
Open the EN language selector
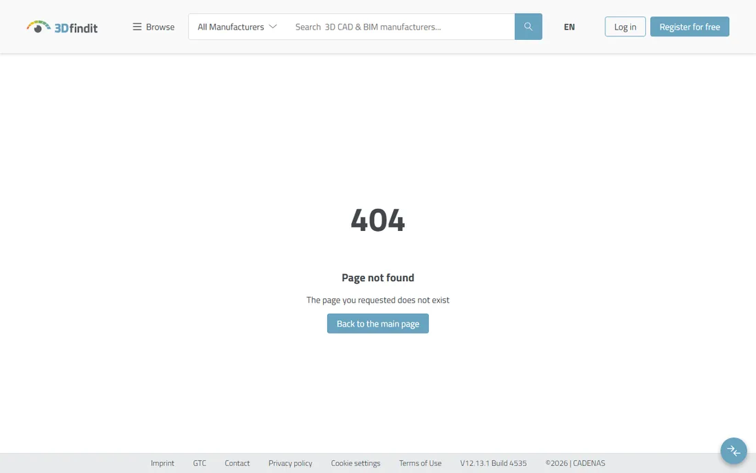570,27
